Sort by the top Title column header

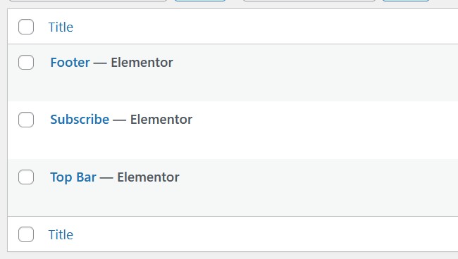pyautogui.click(x=61, y=27)
